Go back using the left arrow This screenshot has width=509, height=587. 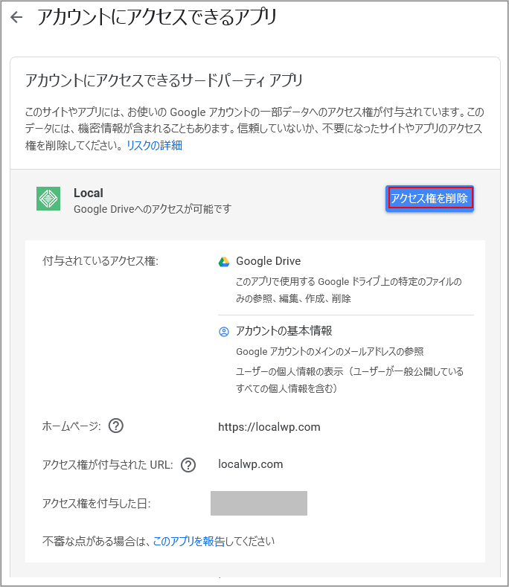pos(17,17)
